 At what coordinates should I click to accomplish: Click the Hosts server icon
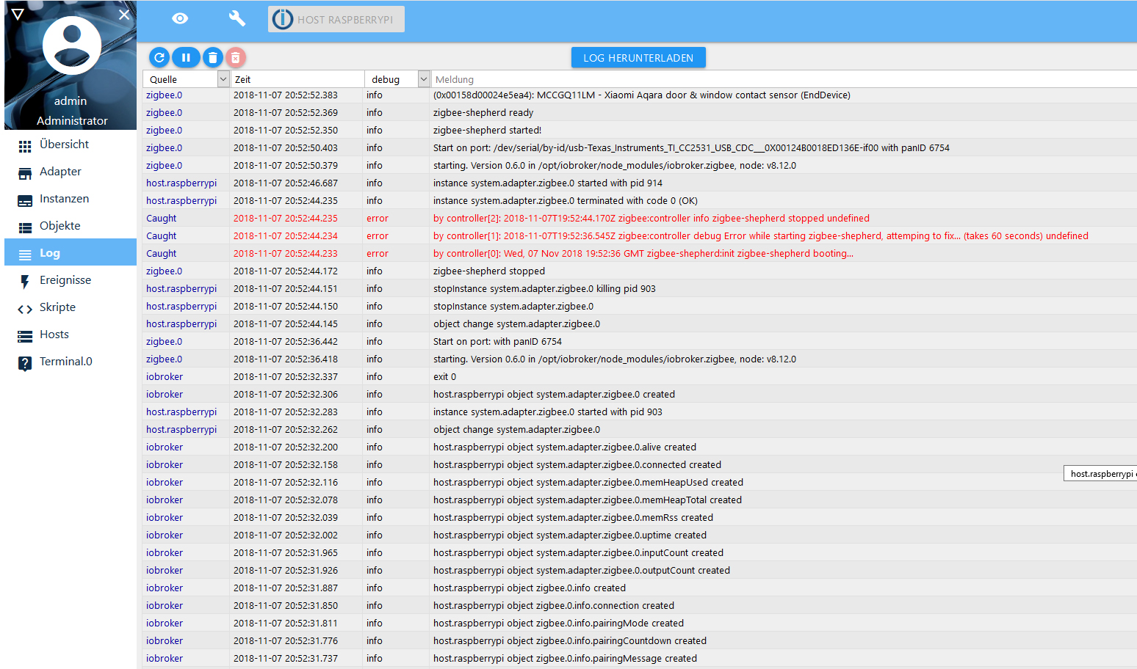pyautogui.click(x=25, y=336)
